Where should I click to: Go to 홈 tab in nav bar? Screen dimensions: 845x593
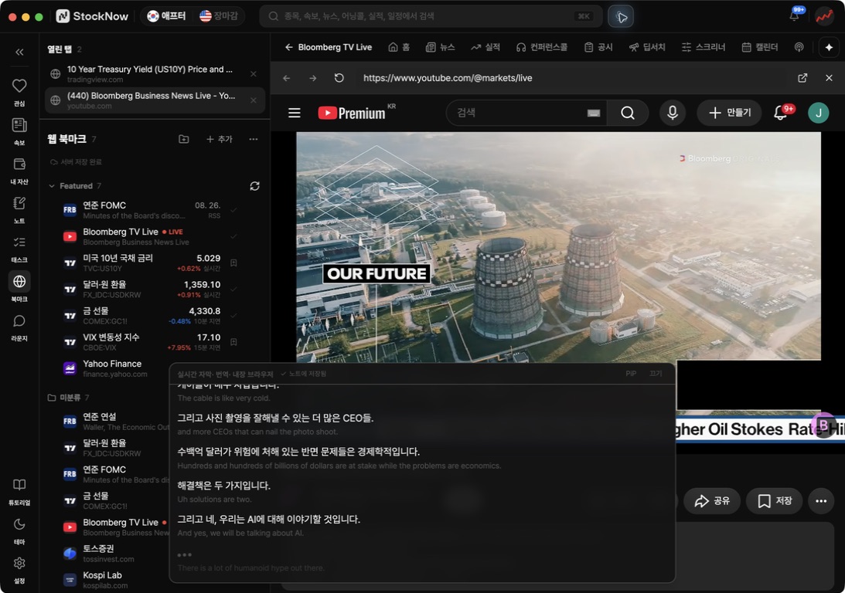tap(400, 47)
